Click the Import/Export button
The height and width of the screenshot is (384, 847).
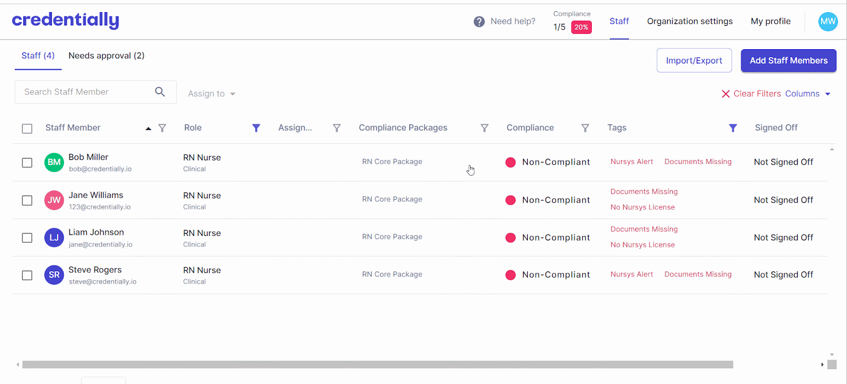[x=694, y=60]
